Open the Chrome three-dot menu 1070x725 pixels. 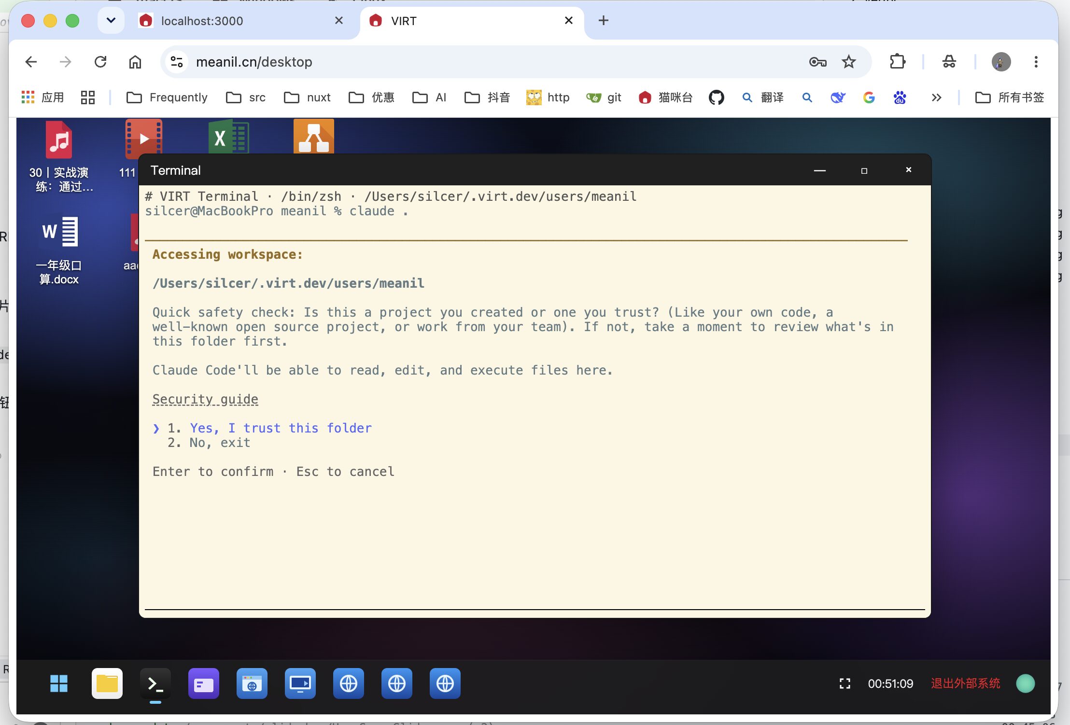click(1036, 62)
